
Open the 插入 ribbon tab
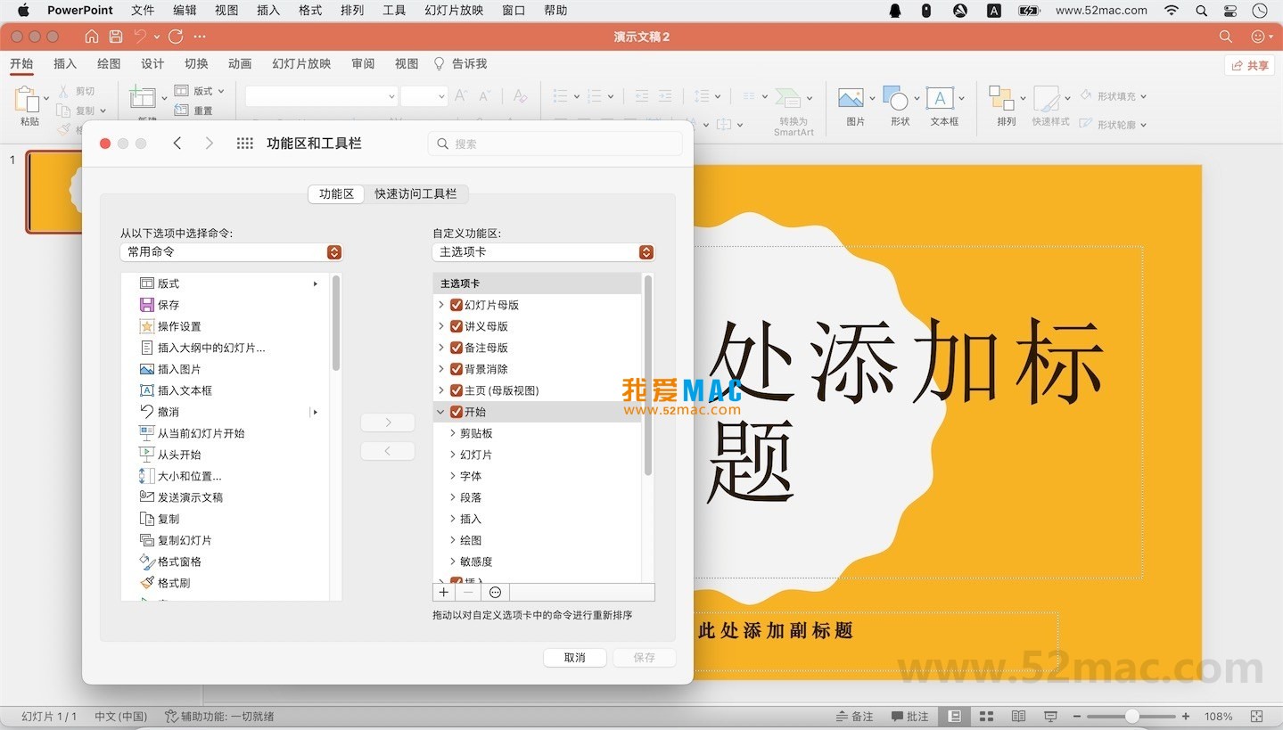pyautogui.click(x=65, y=63)
